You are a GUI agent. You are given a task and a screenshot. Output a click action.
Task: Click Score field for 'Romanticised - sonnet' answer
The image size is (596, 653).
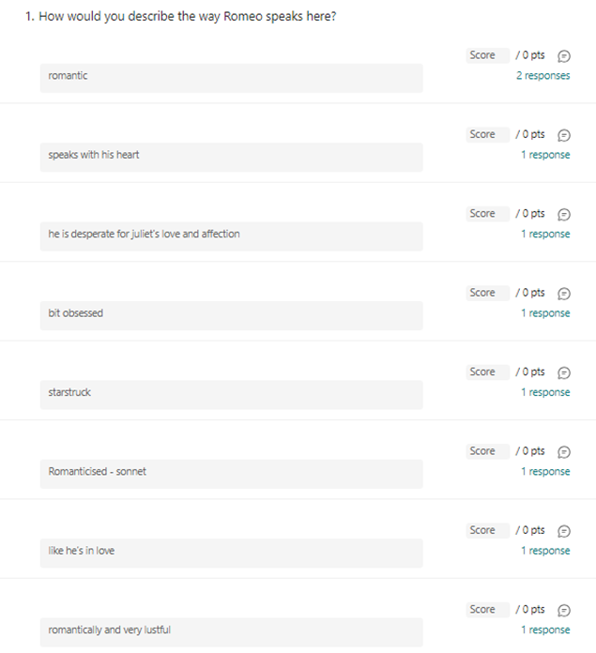[488, 451]
